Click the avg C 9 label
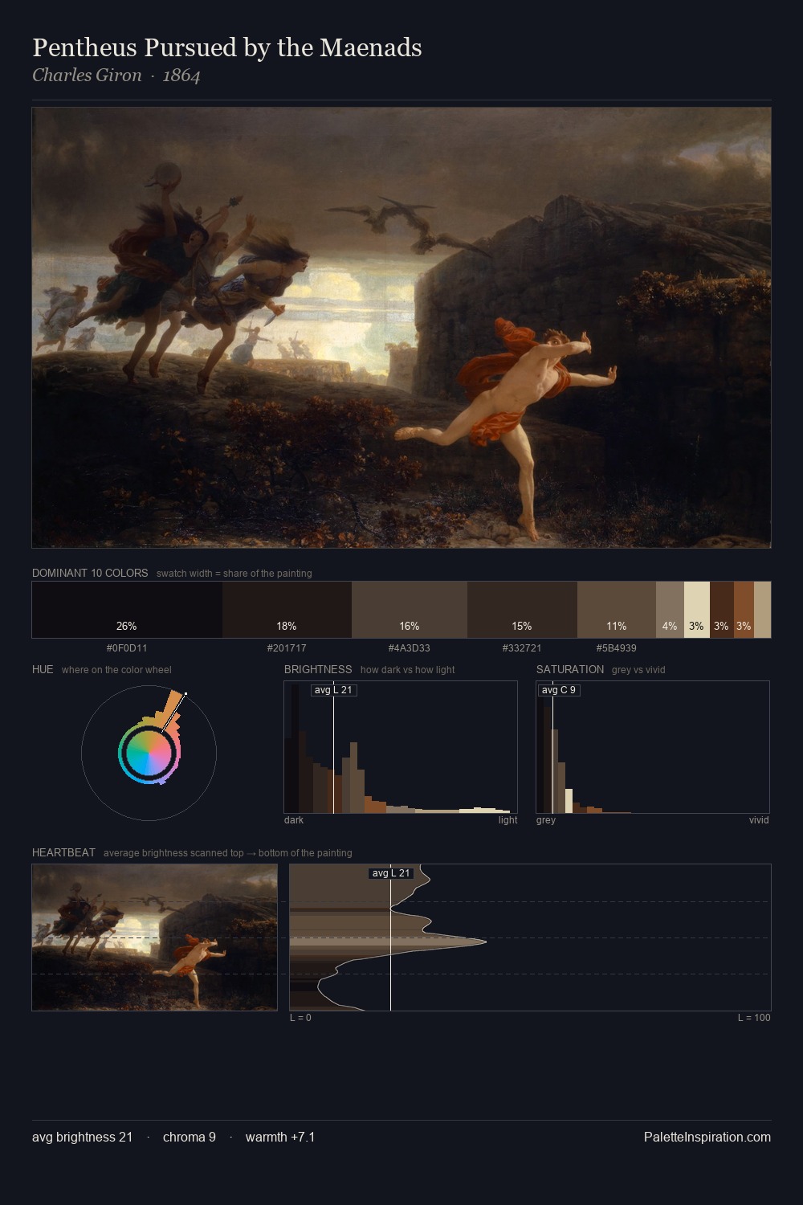Viewport: 803px width, 1205px height. pos(559,690)
